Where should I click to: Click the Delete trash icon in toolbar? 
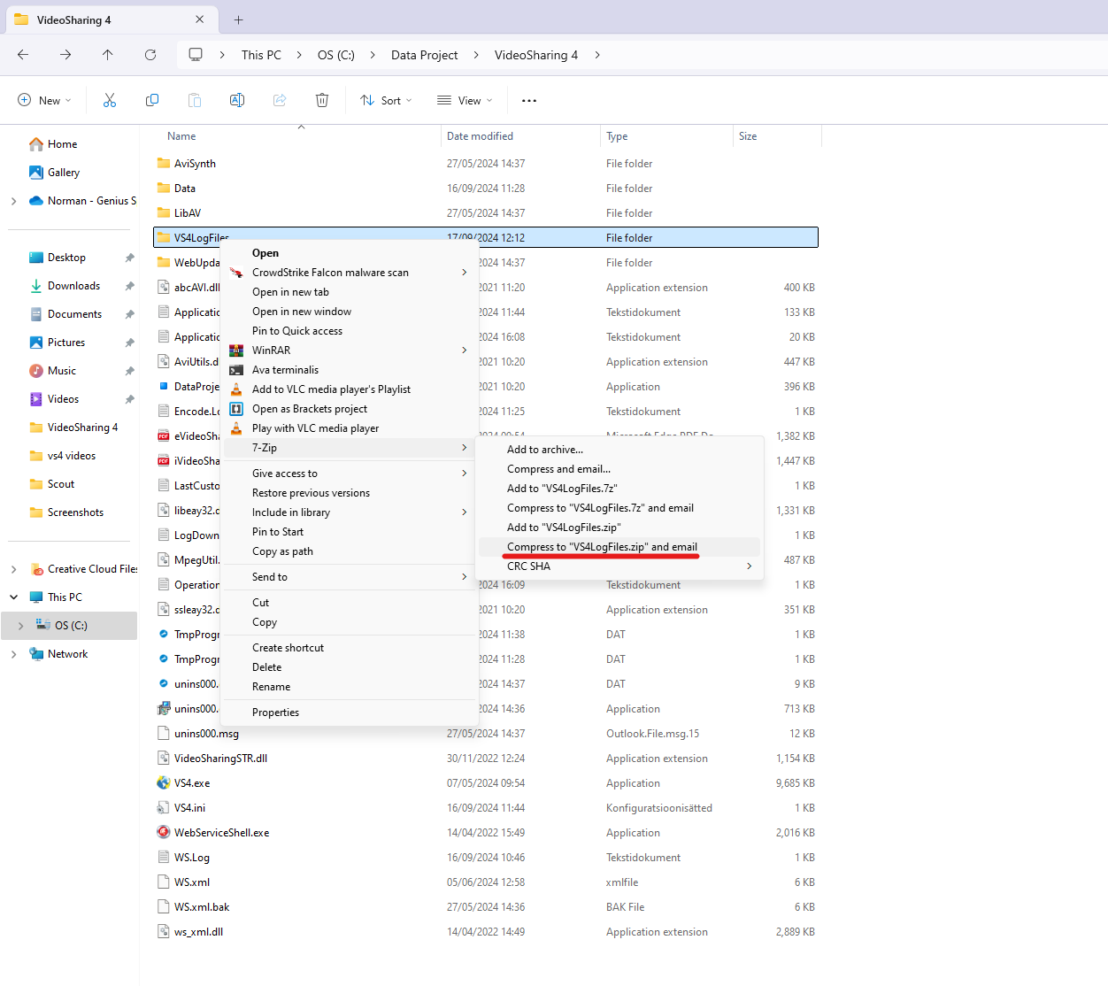tap(322, 100)
